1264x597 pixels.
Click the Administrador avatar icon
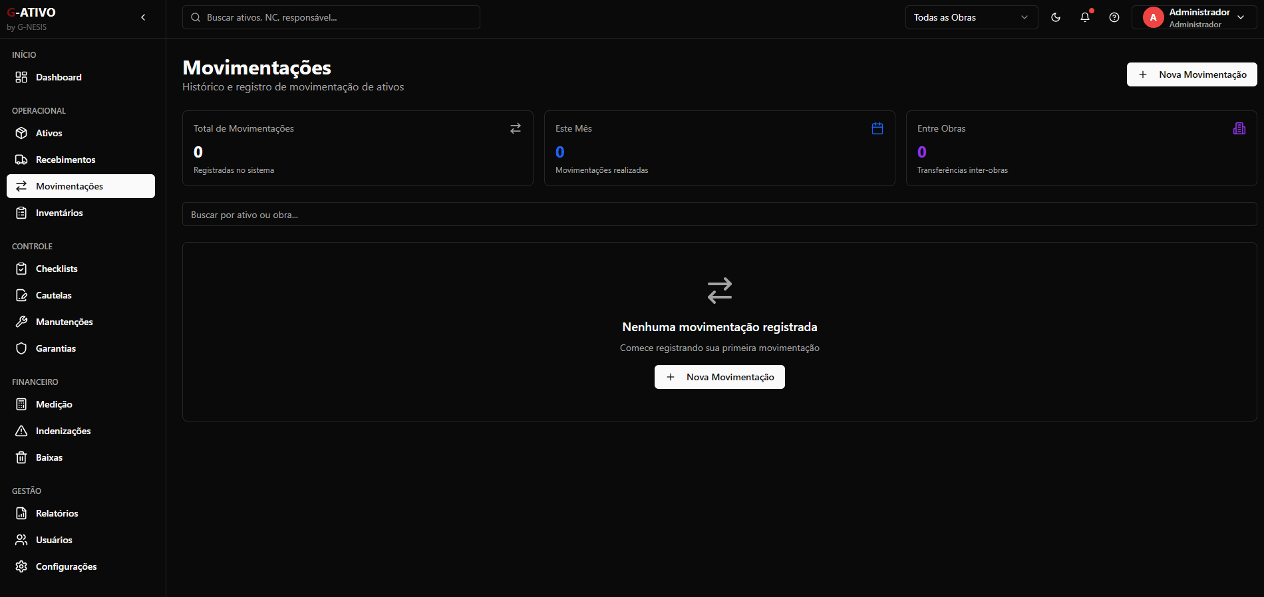pos(1153,17)
